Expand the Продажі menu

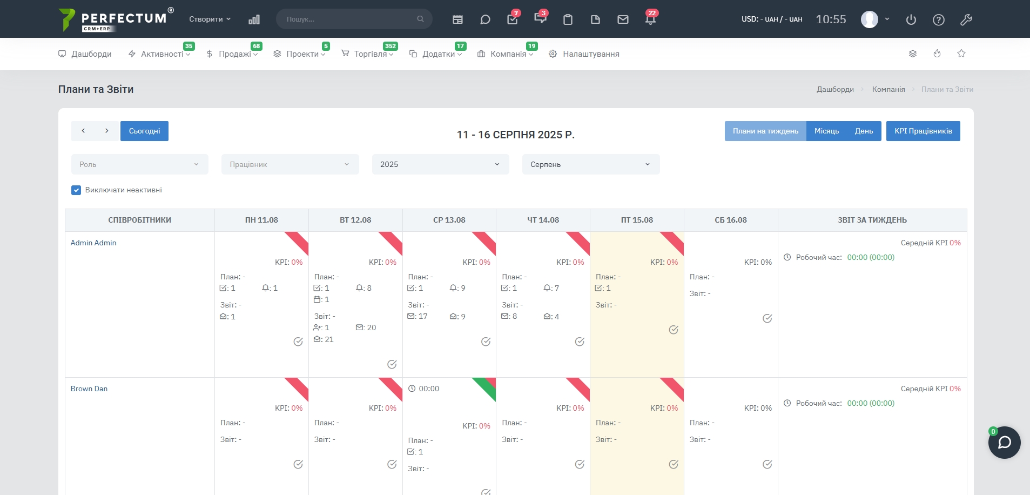[x=232, y=54]
